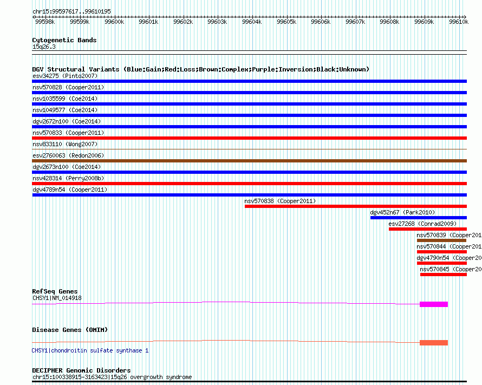
Task: Select the esv27268 (Conrad2009) variant label
Action: point(422,224)
